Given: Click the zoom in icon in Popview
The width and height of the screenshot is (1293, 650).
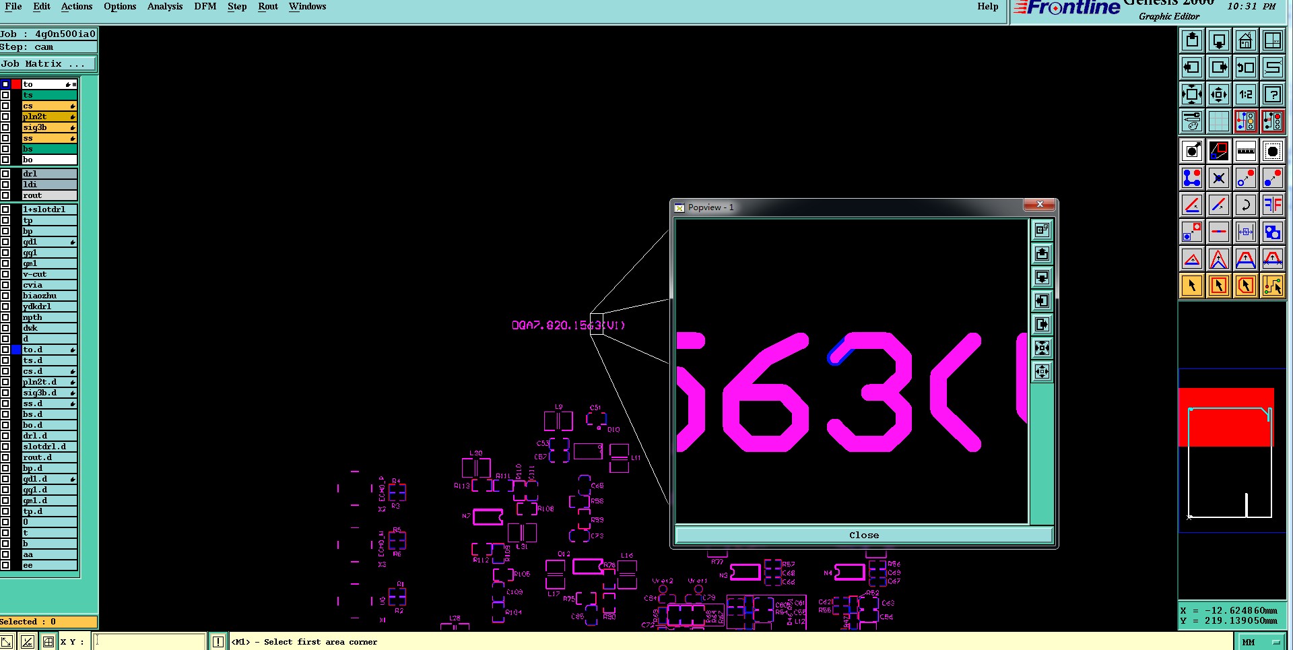Looking at the screenshot, I should (1042, 348).
